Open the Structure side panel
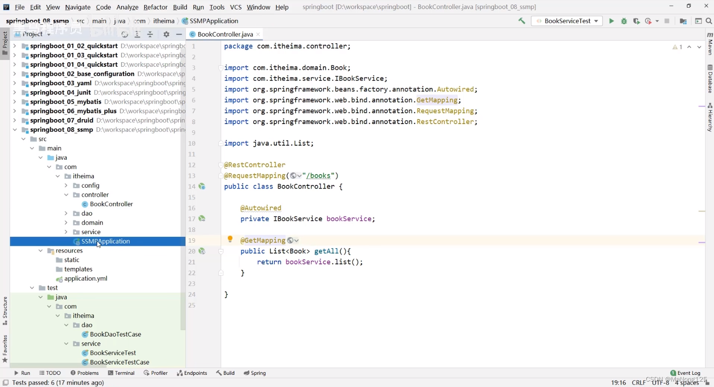The width and height of the screenshot is (714, 387). 5,311
